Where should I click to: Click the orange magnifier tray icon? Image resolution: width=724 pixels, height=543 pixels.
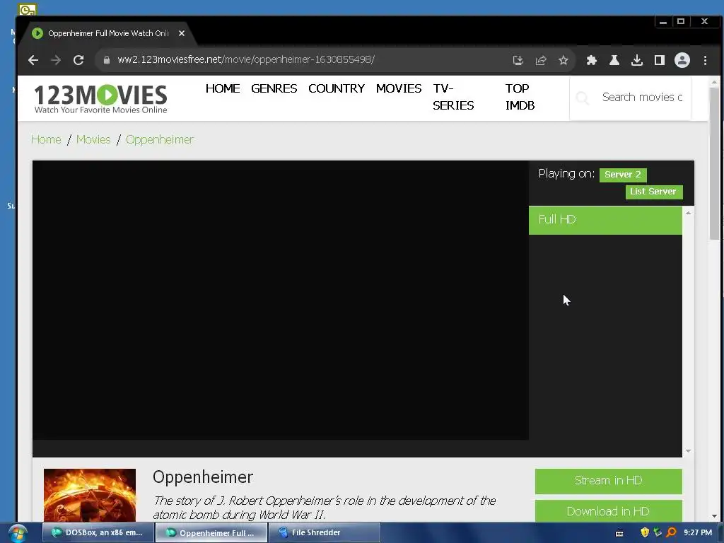[x=671, y=533]
